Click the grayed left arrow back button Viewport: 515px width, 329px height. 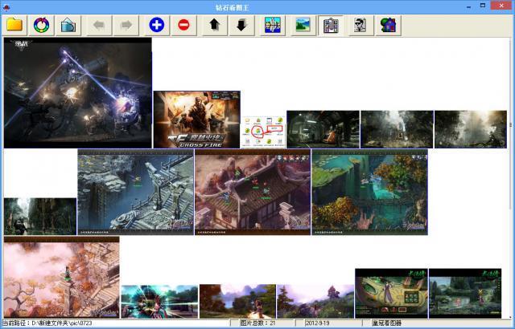point(99,25)
